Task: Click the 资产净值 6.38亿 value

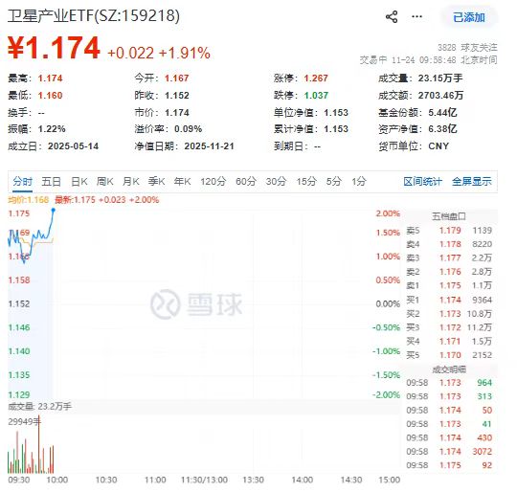Action: (442, 129)
